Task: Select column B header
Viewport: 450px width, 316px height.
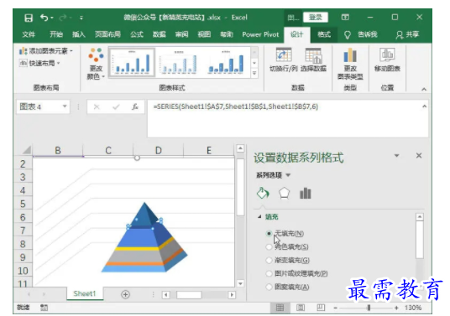Action: [58, 150]
